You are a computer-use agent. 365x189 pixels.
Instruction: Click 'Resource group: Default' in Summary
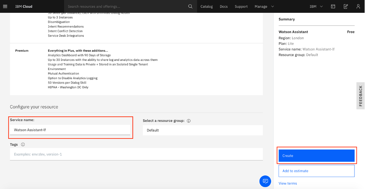pos(298,55)
